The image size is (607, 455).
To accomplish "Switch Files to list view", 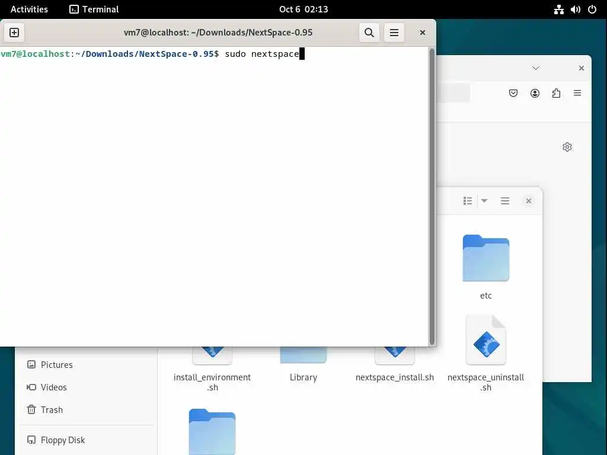I will pyautogui.click(x=468, y=201).
